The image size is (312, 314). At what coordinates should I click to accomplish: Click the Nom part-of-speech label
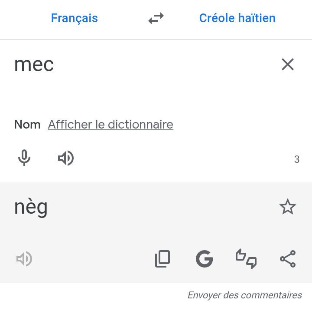click(x=27, y=125)
